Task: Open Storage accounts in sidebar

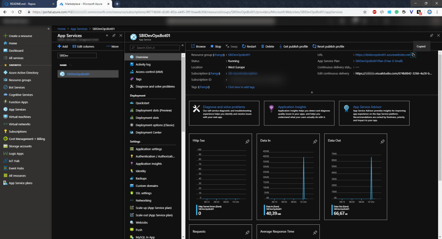Action: click(x=20, y=146)
